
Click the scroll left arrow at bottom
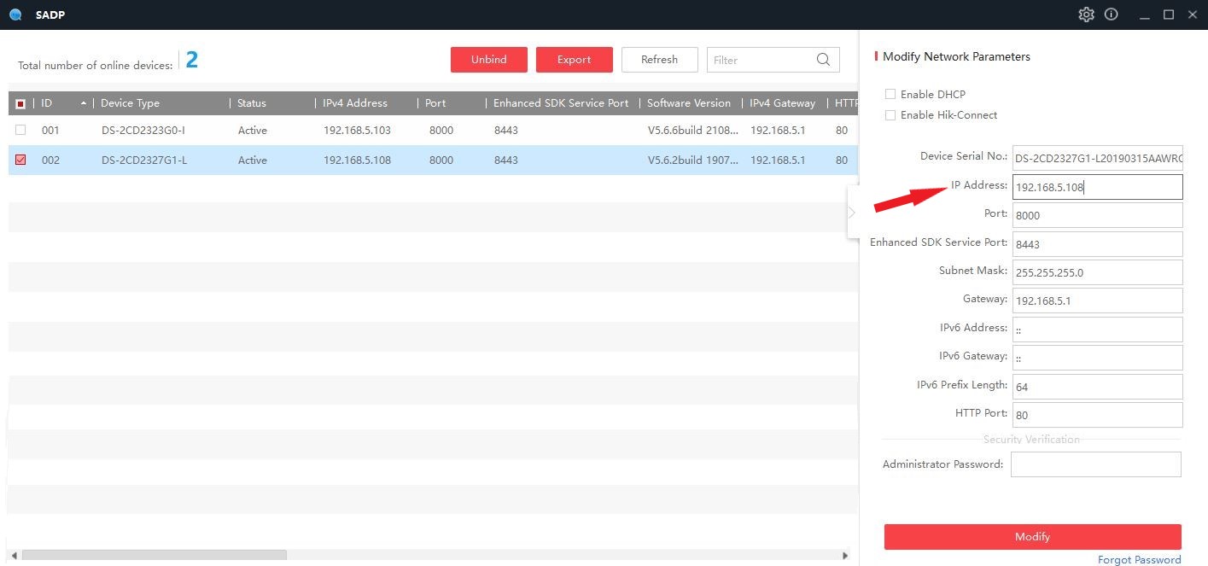[x=14, y=555]
